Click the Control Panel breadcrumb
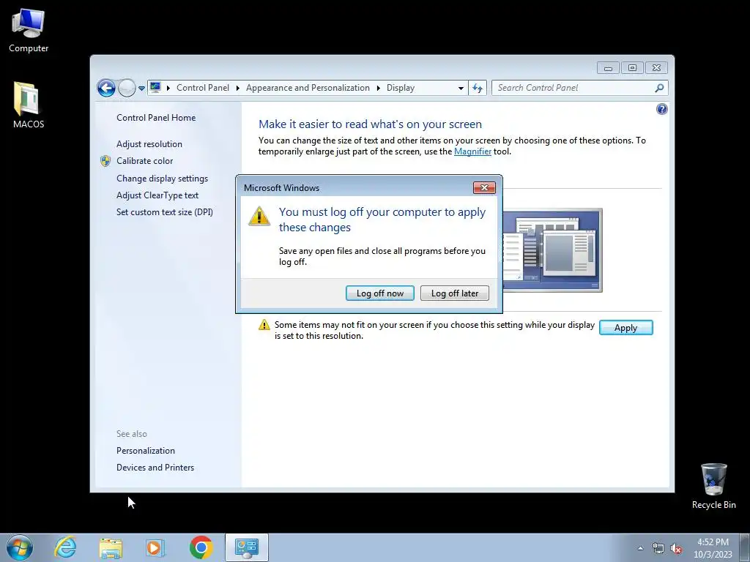Image resolution: width=750 pixels, height=562 pixels. click(x=203, y=88)
